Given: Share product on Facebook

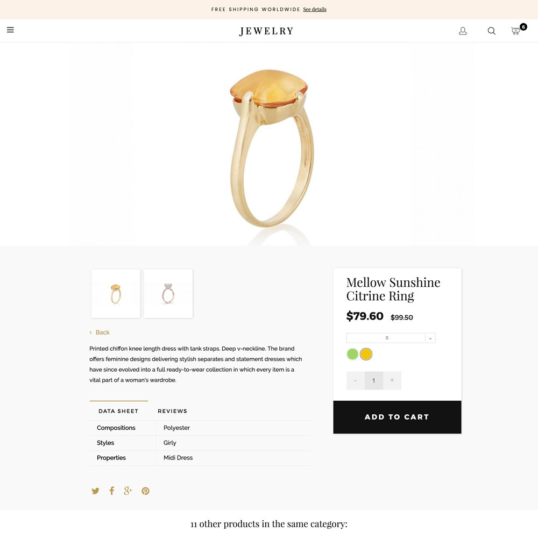Looking at the screenshot, I should [111, 491].
